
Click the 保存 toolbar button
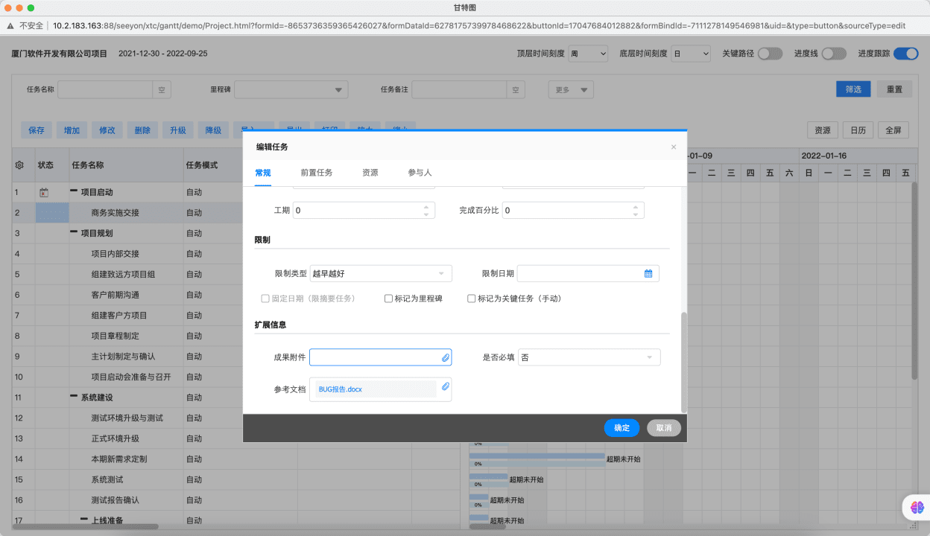click(37, 130)
